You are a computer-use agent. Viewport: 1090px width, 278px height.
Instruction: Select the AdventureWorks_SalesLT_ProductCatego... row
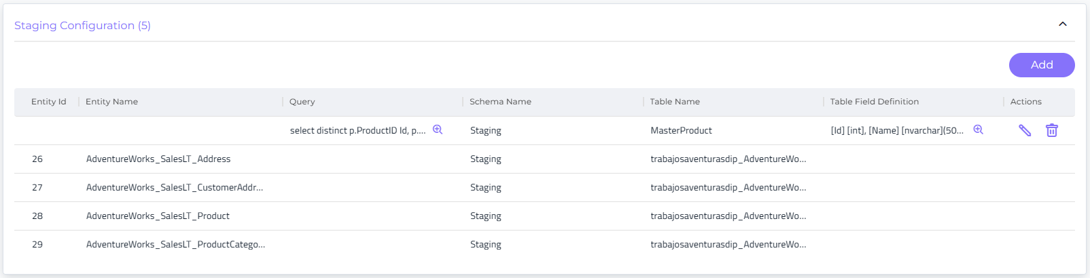pos(175,245)
